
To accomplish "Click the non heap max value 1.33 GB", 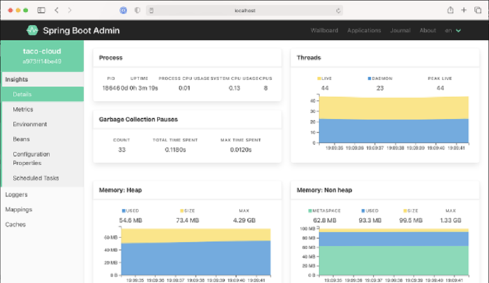I will [x=450, y=220].
